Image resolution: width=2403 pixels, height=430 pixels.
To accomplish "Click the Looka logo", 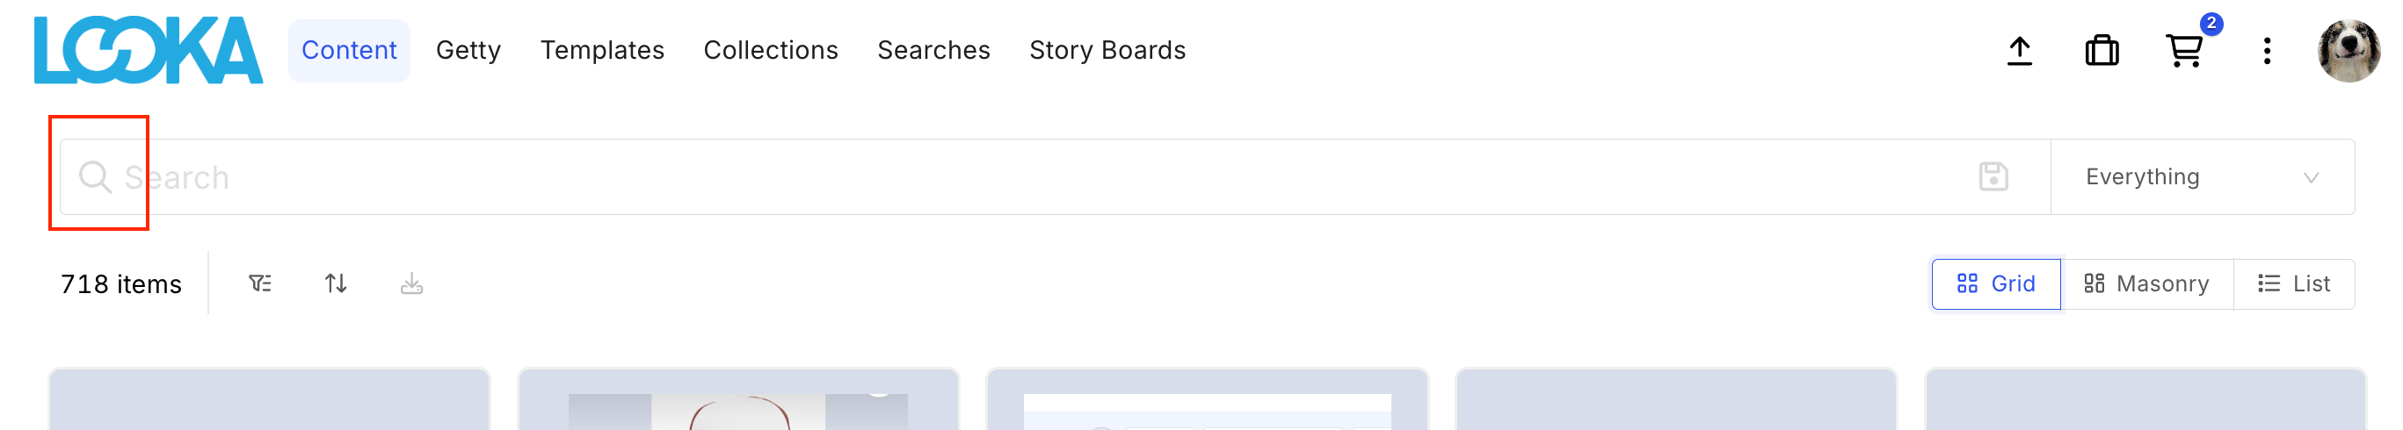I will (x=149, y=50).
